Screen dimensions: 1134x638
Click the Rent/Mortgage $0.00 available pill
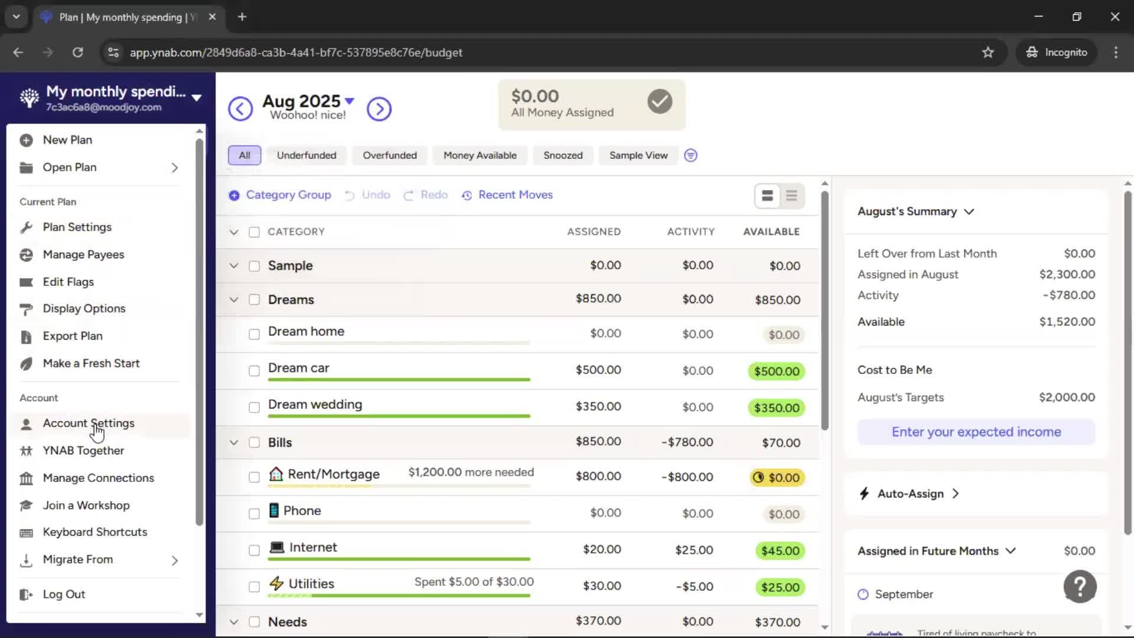click(x=777, y=477)
